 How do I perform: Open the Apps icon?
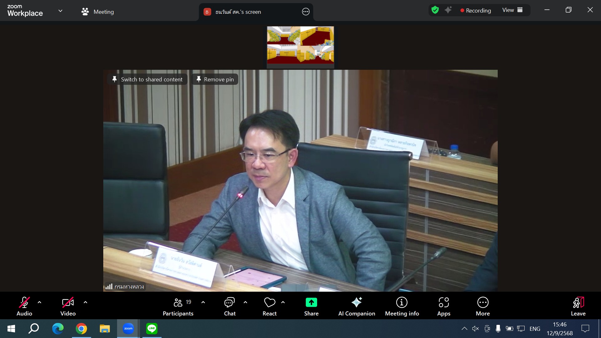(444, 303)
